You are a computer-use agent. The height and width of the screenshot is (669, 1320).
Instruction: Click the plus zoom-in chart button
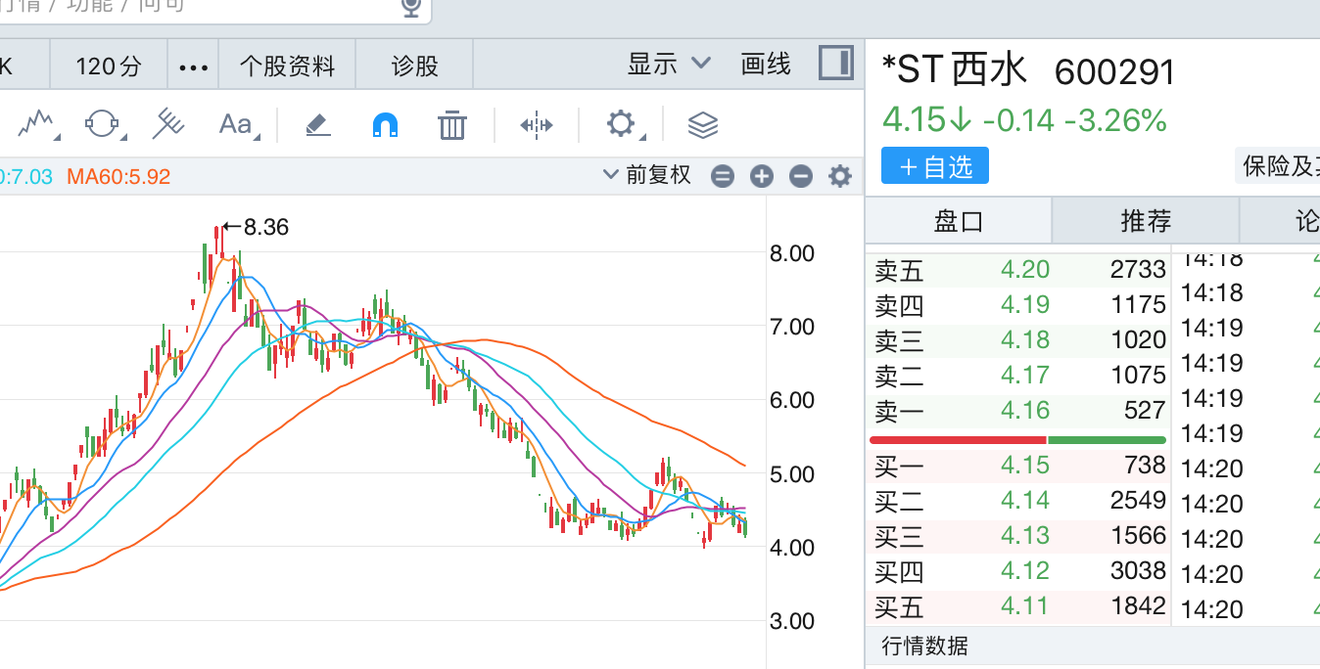tap(762, 176)
